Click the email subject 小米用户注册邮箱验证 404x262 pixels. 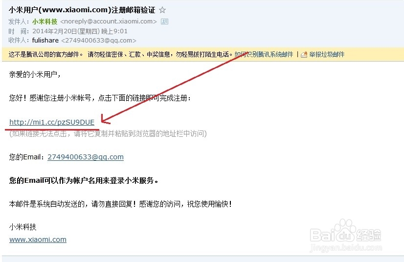pyautogui.click(x=82, y=10)
